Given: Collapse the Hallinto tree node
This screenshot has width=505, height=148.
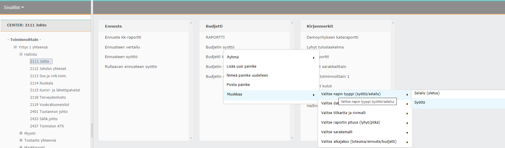Looking at the screenshot, I should (x=21, y=54).
